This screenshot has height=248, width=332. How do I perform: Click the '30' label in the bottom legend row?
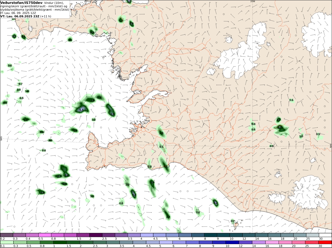pos(320,246)
